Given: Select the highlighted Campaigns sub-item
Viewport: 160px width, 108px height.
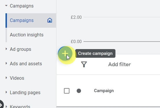Looking at the screenshot, I should point(31,21).
